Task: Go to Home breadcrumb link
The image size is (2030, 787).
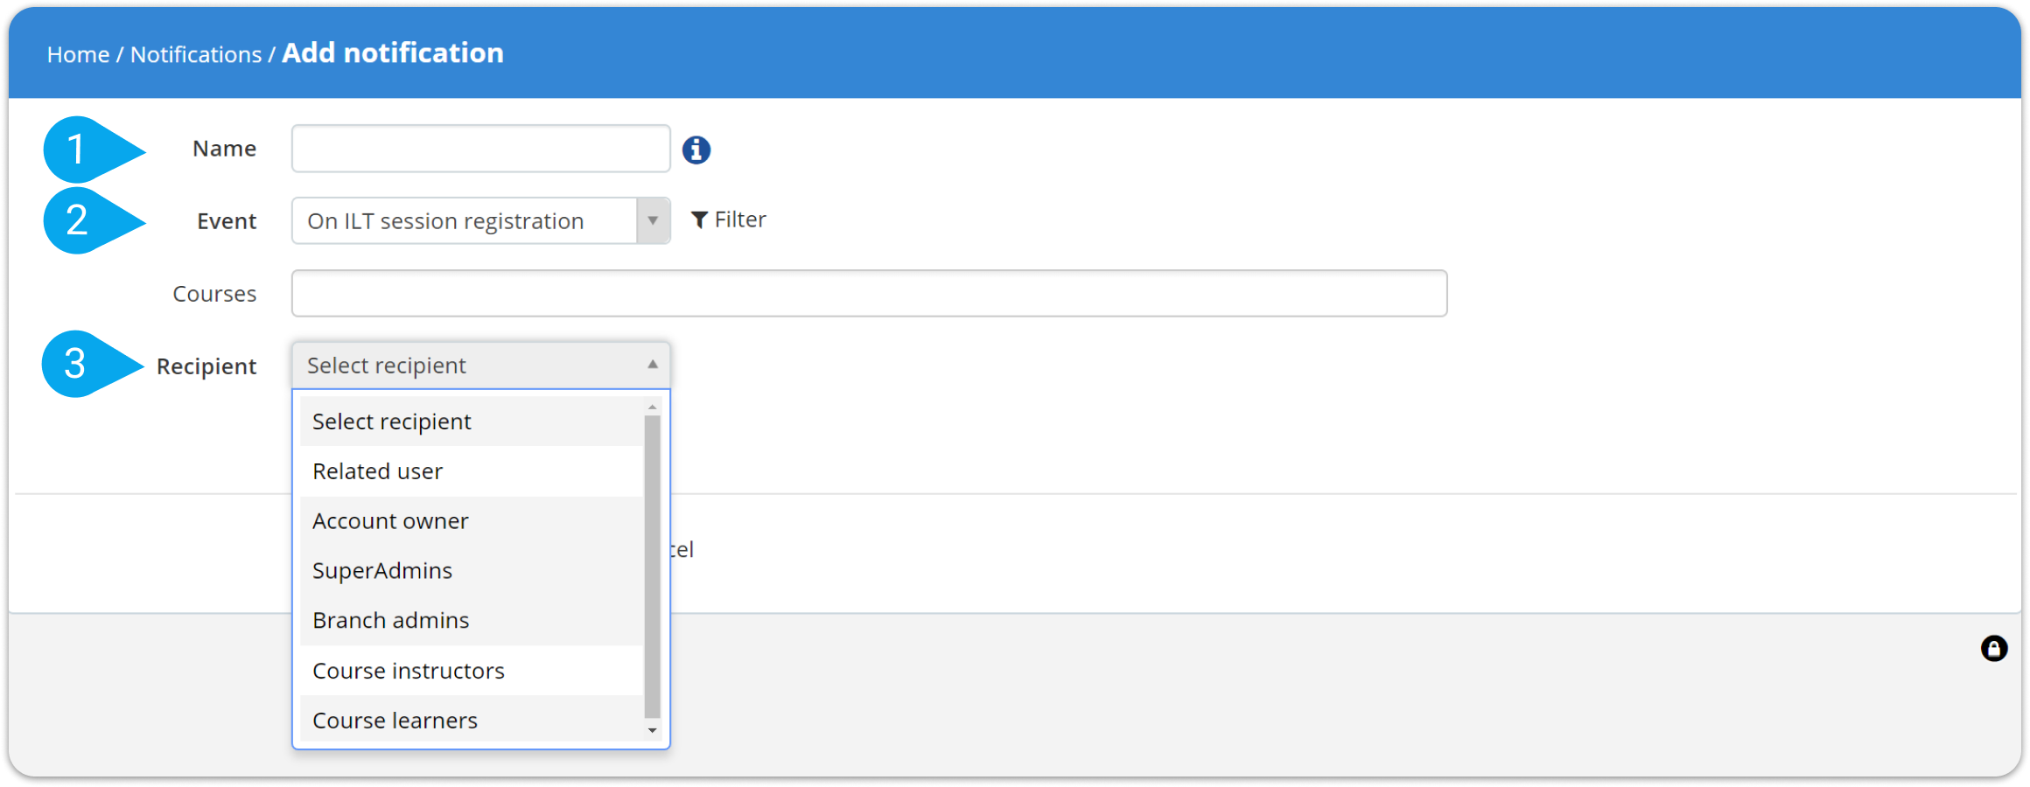Action: [78, 54]
